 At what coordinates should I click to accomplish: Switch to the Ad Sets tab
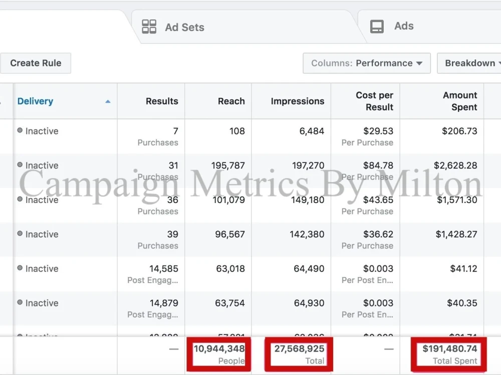coord(185,27)
